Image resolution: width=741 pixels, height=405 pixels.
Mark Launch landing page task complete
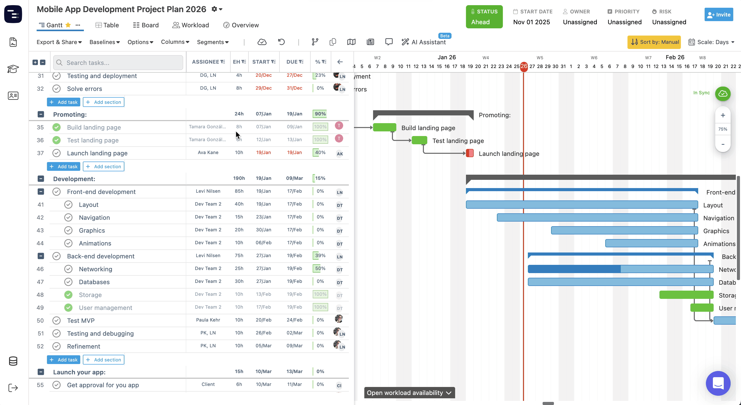pyautogui.click(x=57, y=153)
